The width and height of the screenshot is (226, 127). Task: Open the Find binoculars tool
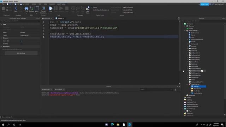point(26,8)
